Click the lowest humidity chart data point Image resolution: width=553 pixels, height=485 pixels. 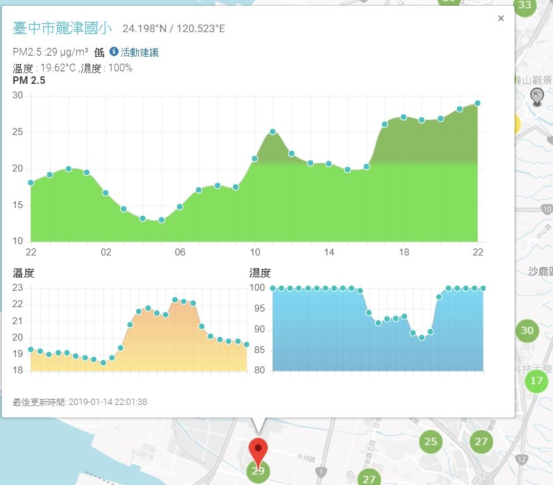pos(422,337)
